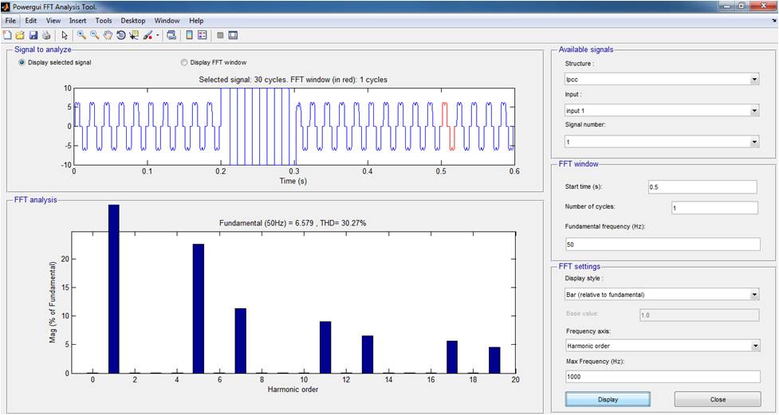The image size is (779, 415).
Task: Open the Signal number dropdown
Action: [x=663, y=142]
